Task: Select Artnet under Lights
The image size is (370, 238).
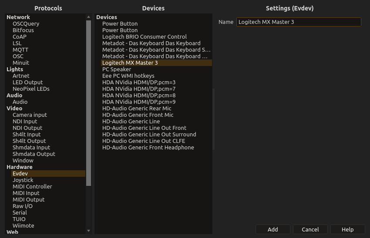Action: coord(21,76)
